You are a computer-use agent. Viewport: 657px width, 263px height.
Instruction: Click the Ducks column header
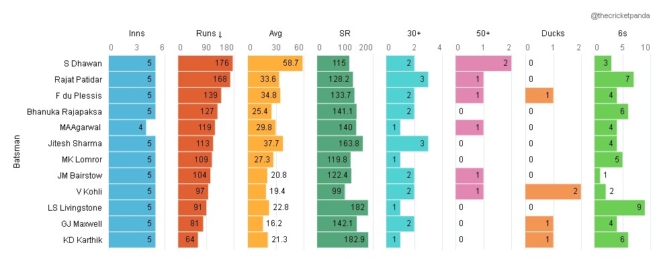[x=553, y=34]
